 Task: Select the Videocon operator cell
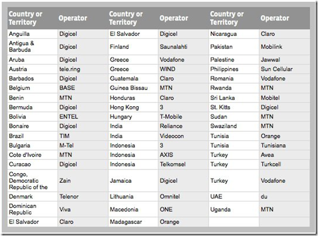(x=184, y=136)
